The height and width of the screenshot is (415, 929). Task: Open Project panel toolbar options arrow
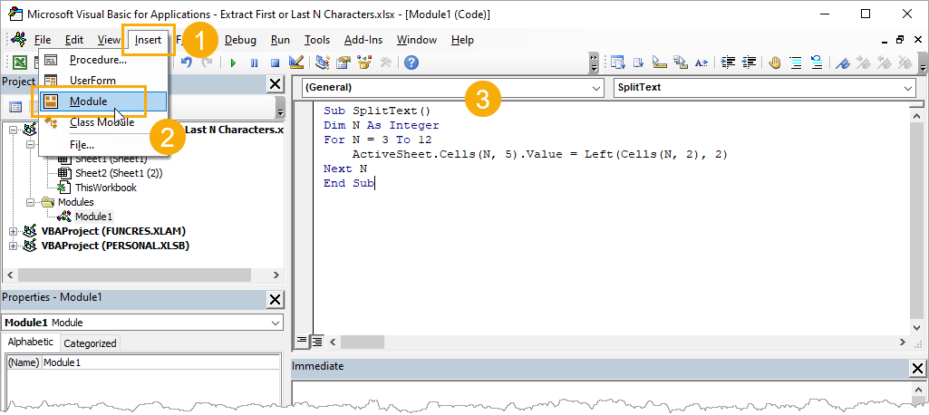pyautogui.click(x=280, y=107)
